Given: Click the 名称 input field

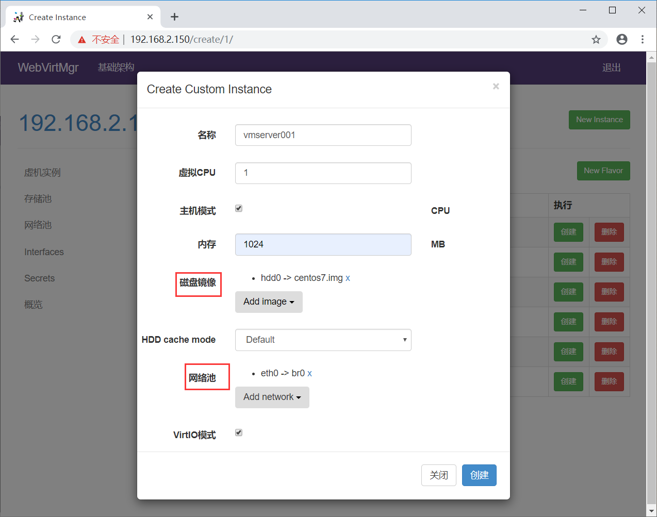Looking at the screenshot, I should (323, 135).
